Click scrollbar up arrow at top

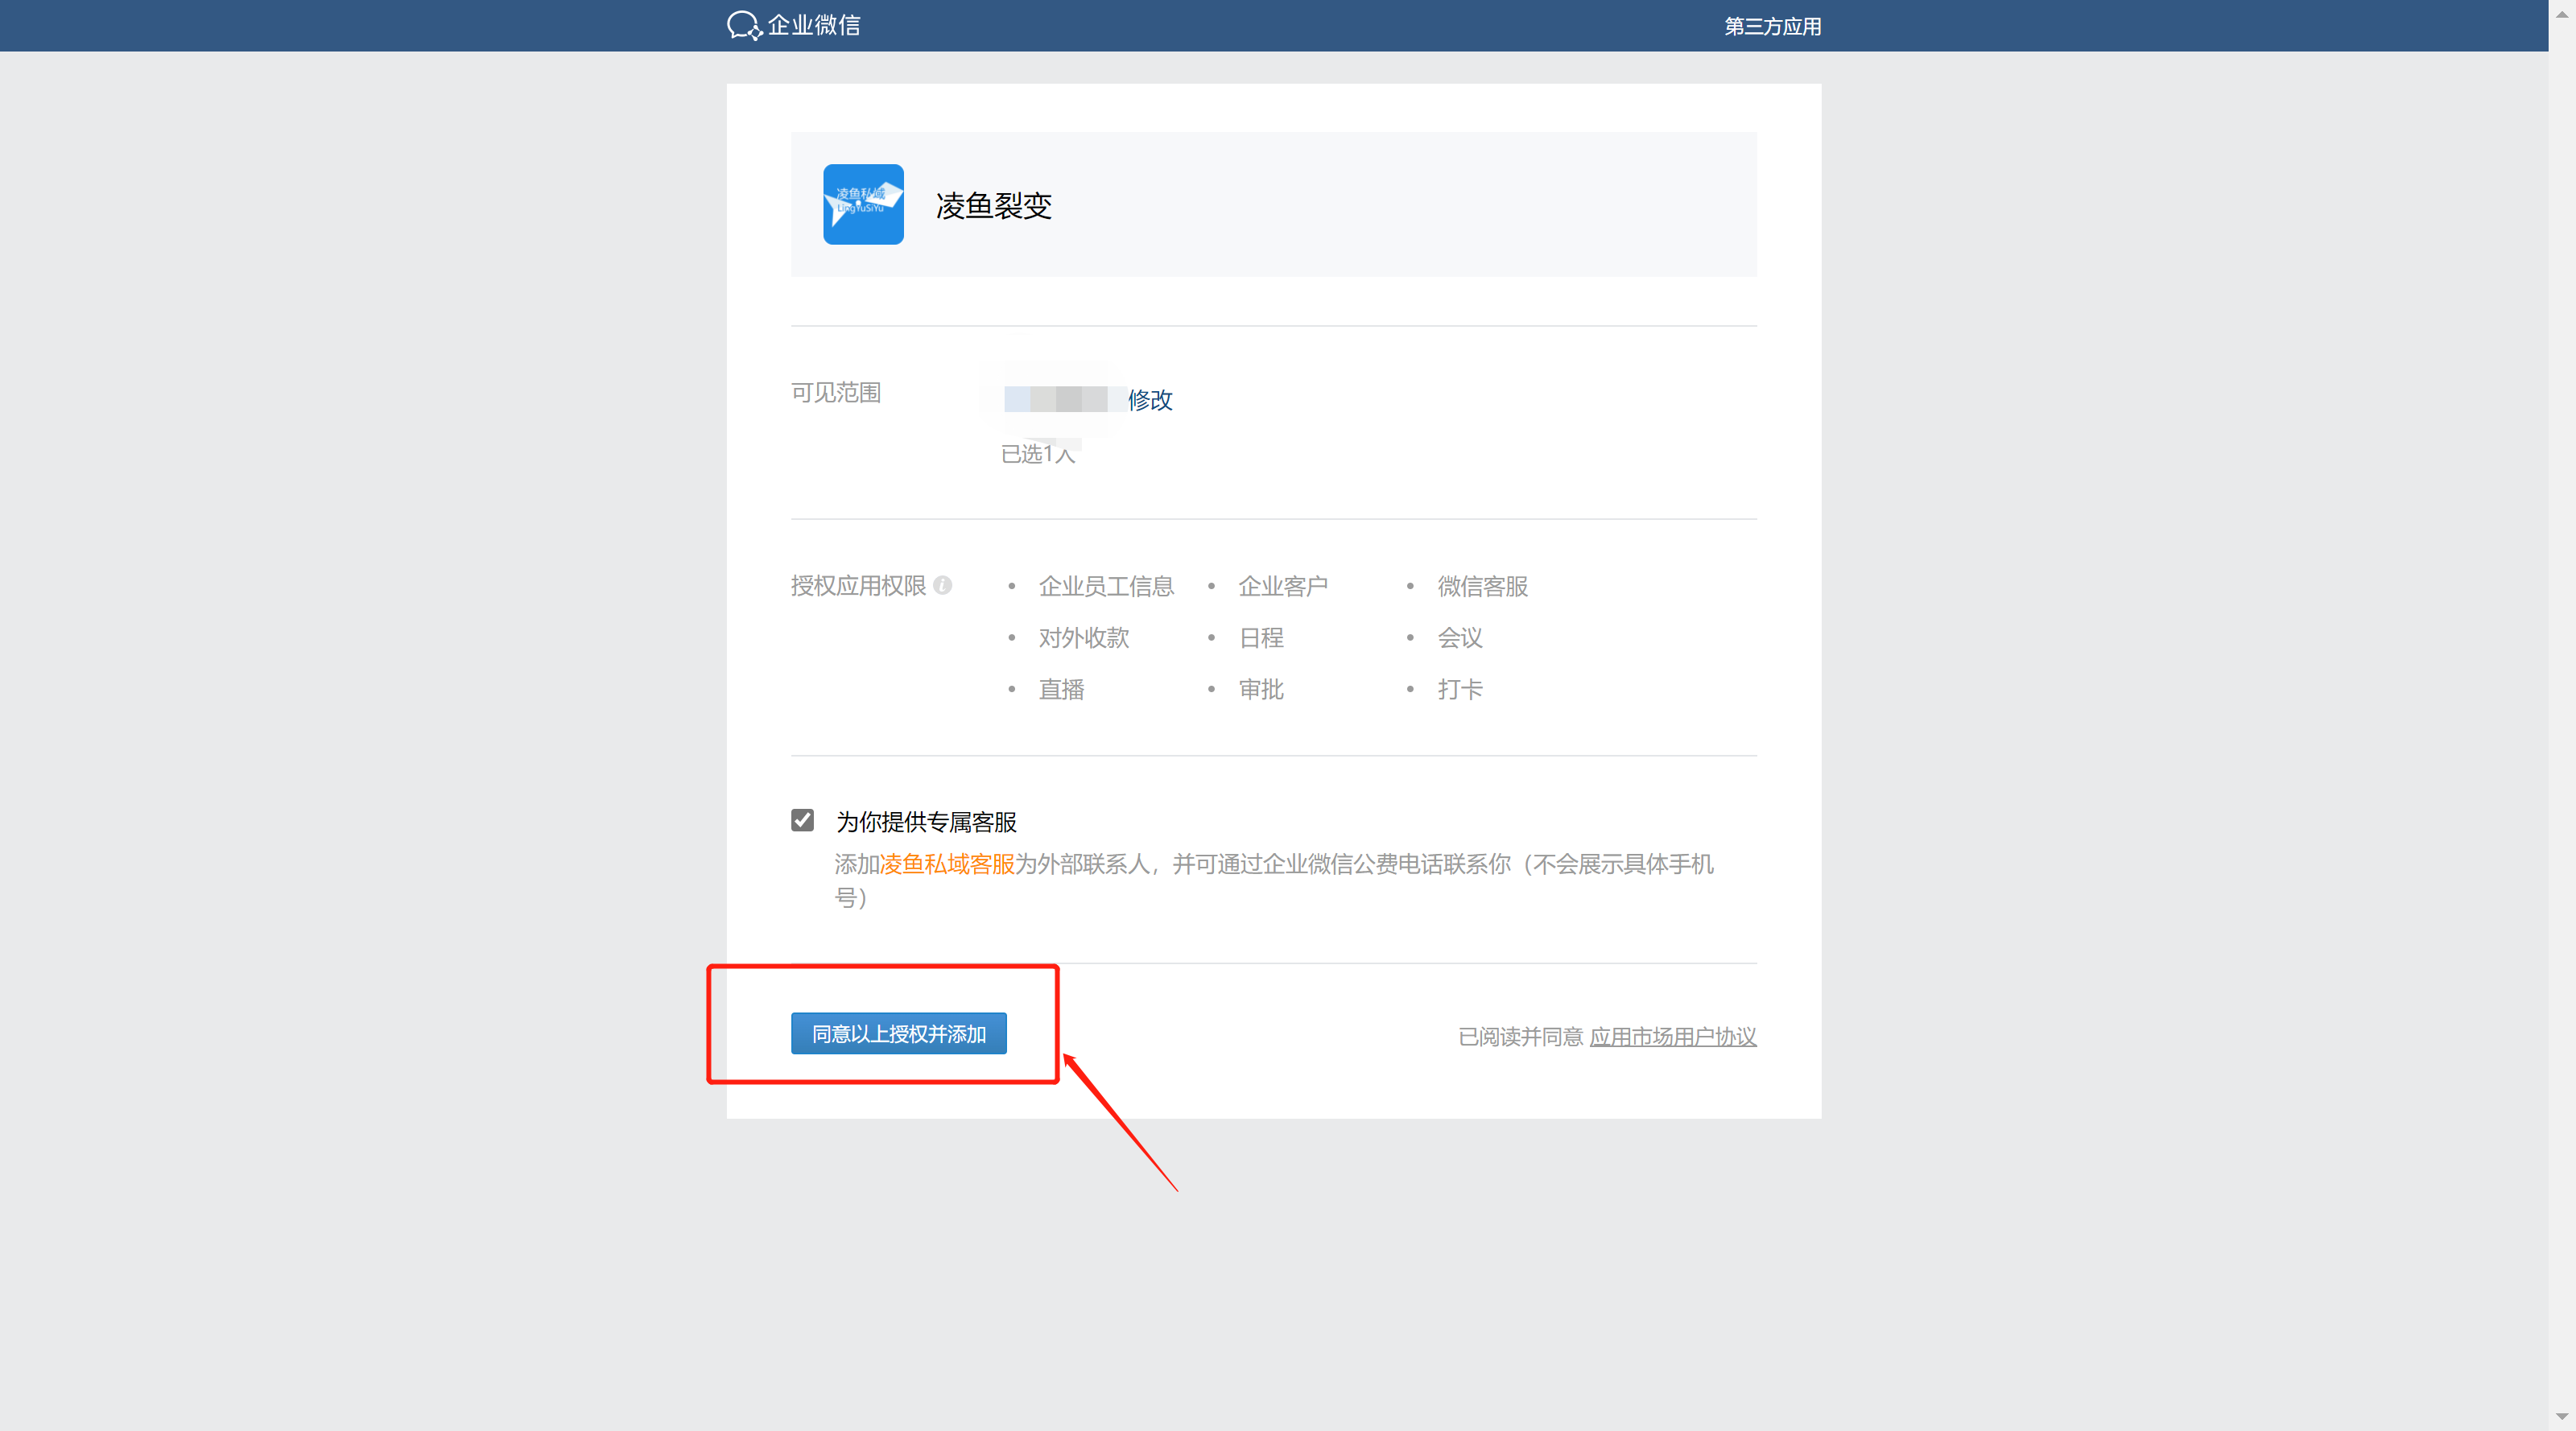click(2562, 12)
